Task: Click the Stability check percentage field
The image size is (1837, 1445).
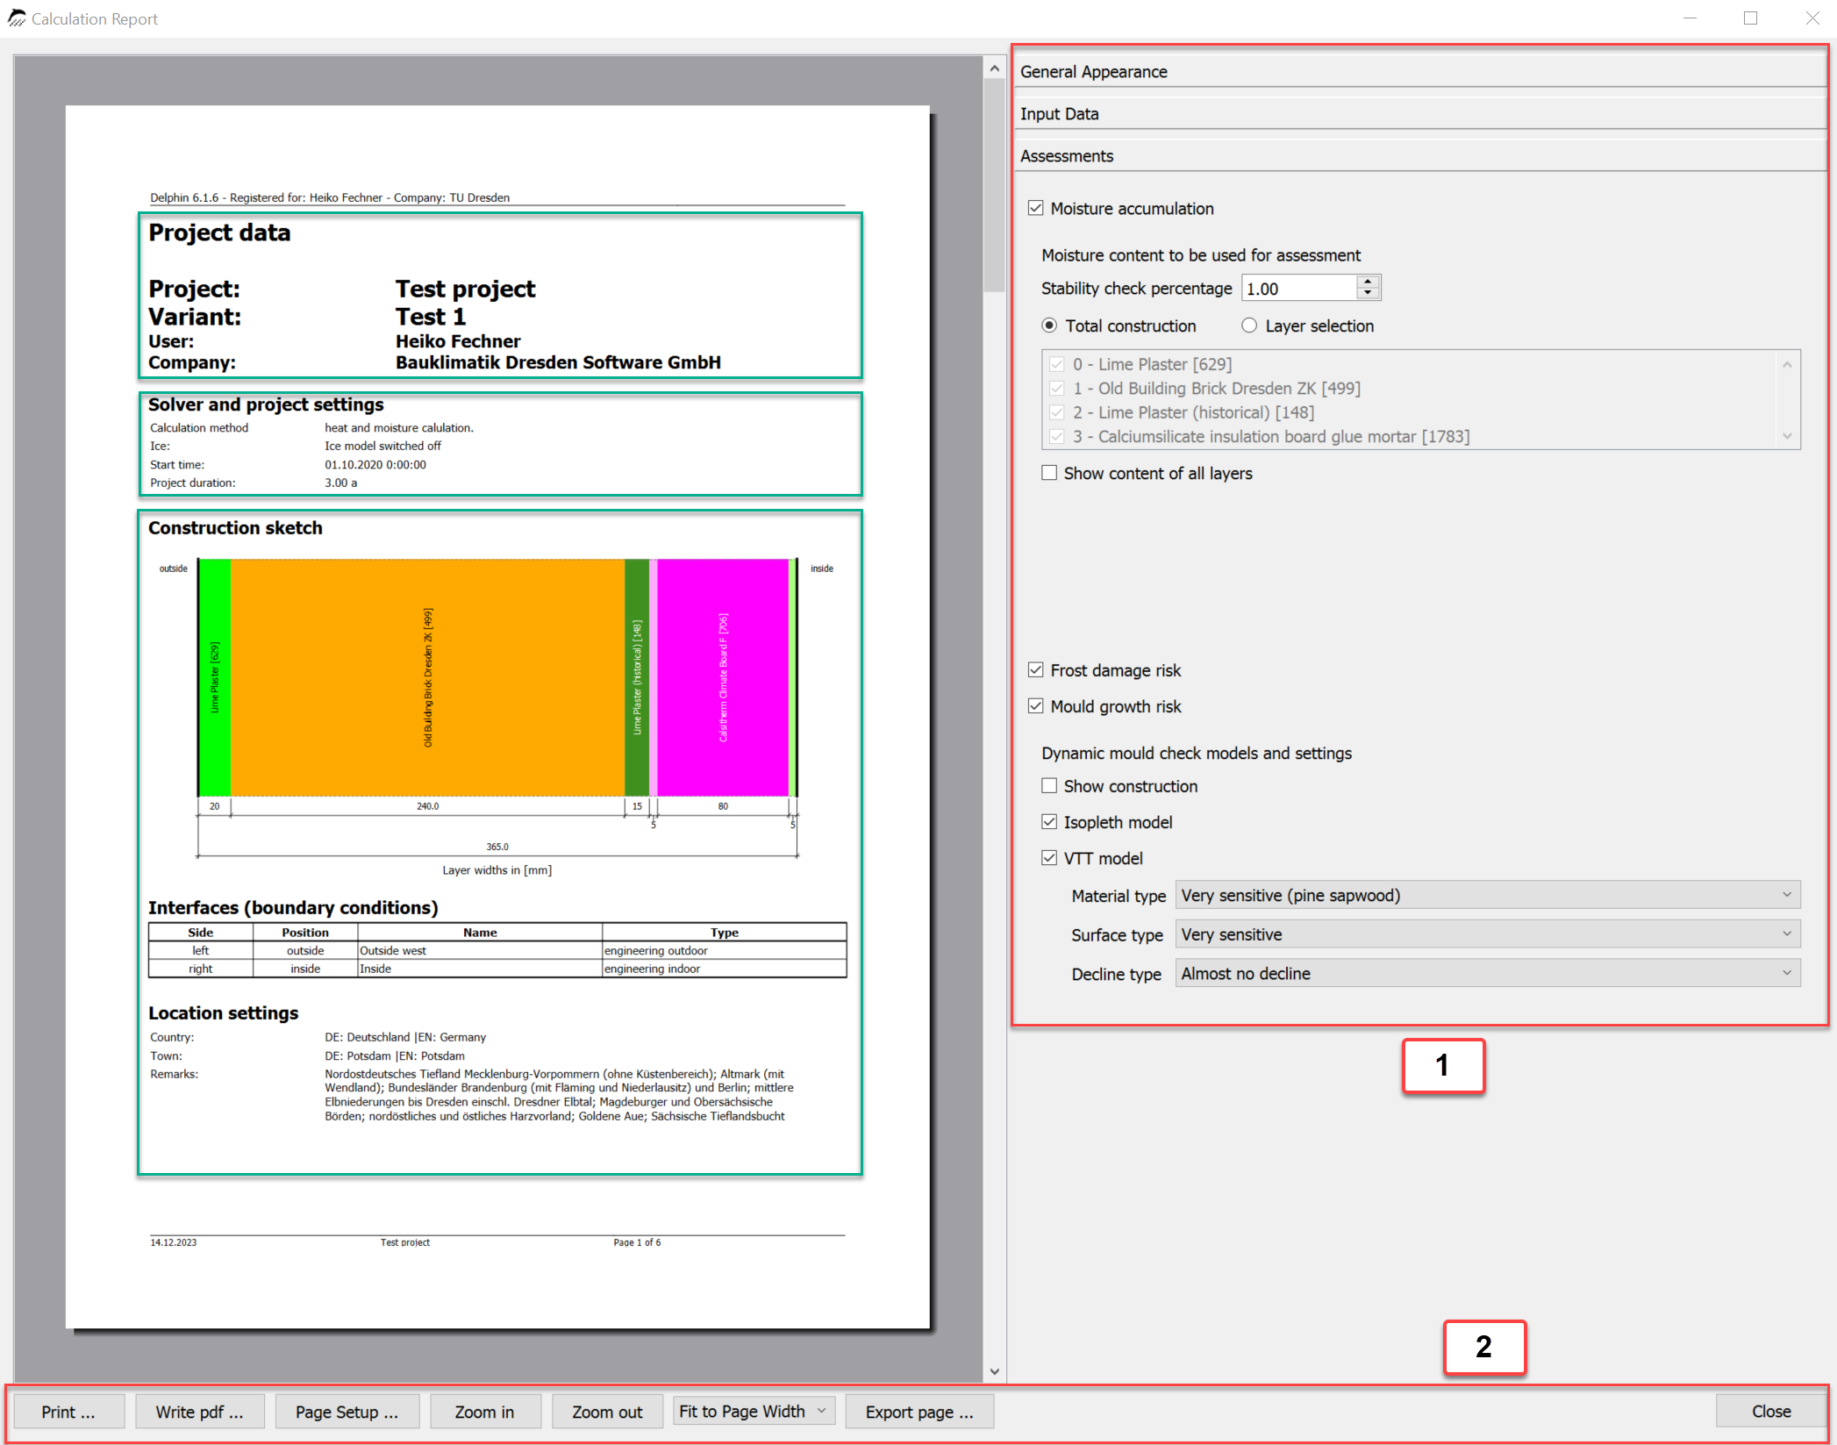Action: [x=1299, y=288]
